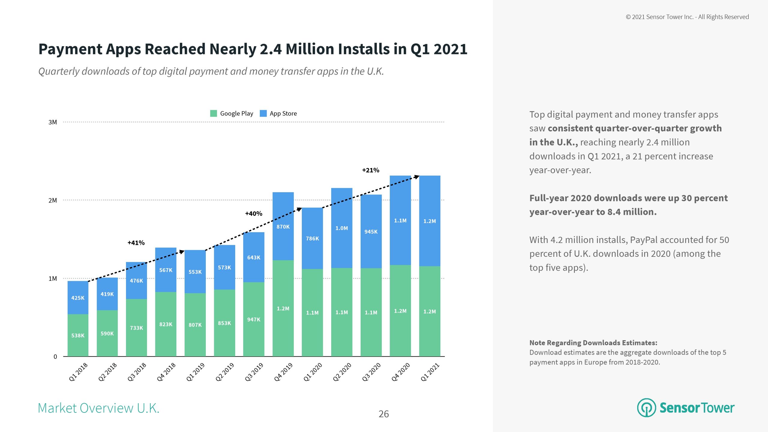Viewport: 768px width, 432px height.
Task: Click the +41% growth annotation
Action: click(x=136, y=243)
